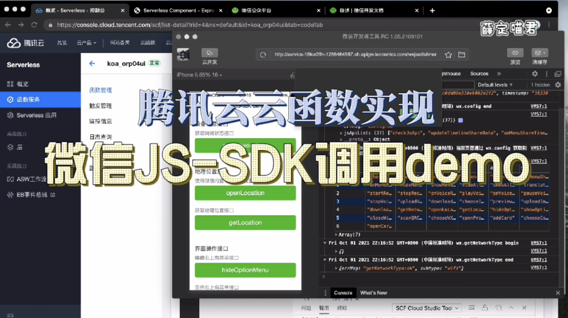The image size is (568, 318).
Task: Switch to the 终端 tab in the bottom panel
Action: (x=342, y=308)
